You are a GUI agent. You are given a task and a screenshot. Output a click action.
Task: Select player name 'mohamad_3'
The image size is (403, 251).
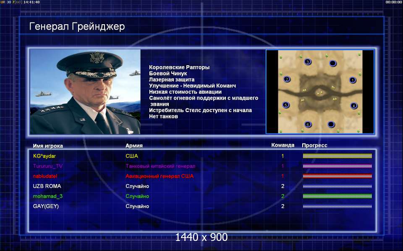tap(48, 196)
